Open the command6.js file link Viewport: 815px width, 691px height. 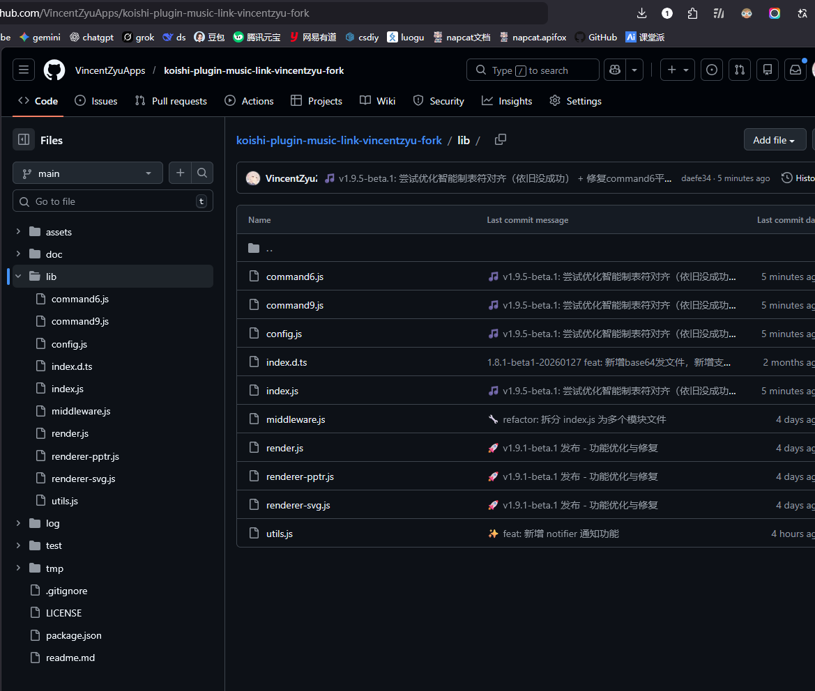coord(294,277)
